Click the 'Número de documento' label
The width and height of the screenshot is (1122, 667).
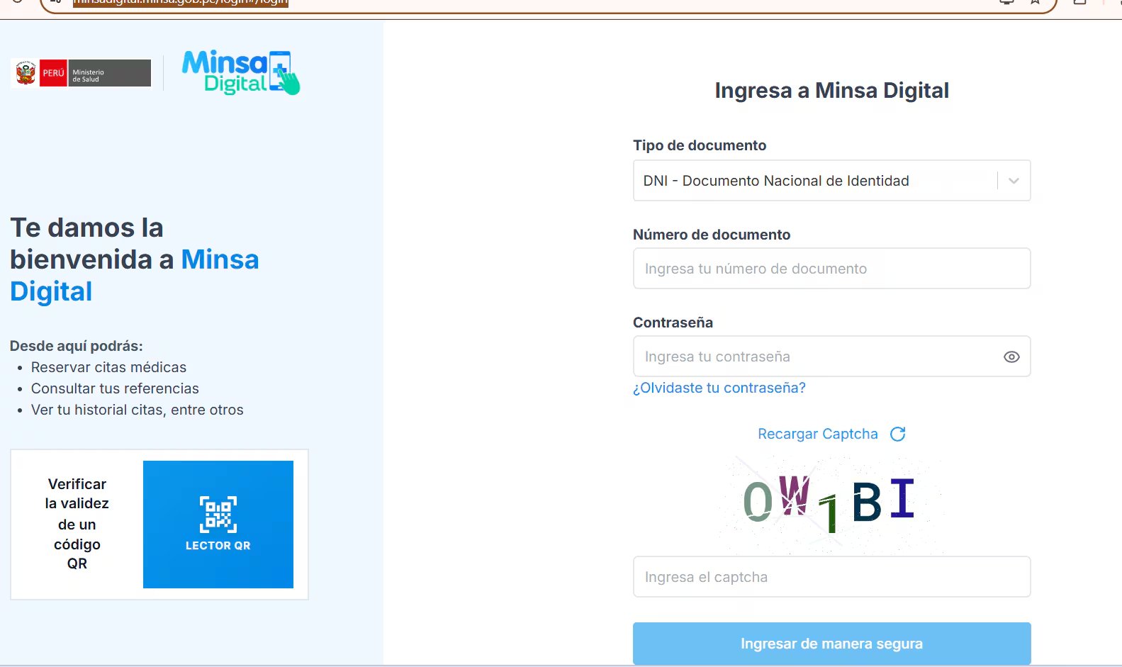(x=712, y=235)
